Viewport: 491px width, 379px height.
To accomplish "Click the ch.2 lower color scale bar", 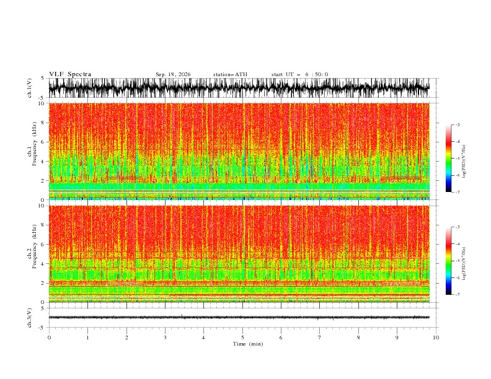I will point(448,261).
